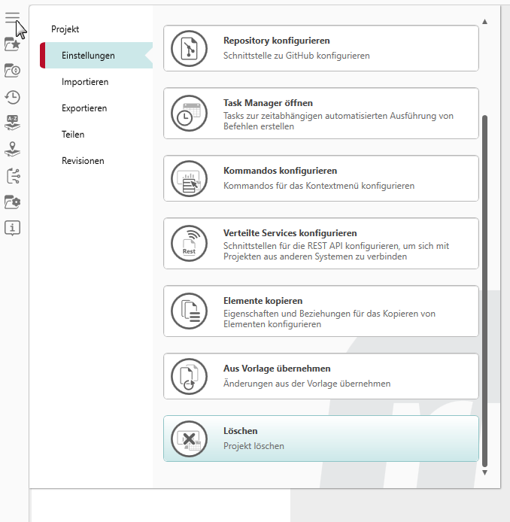Go to the Exportieren section

pos(84,108)
